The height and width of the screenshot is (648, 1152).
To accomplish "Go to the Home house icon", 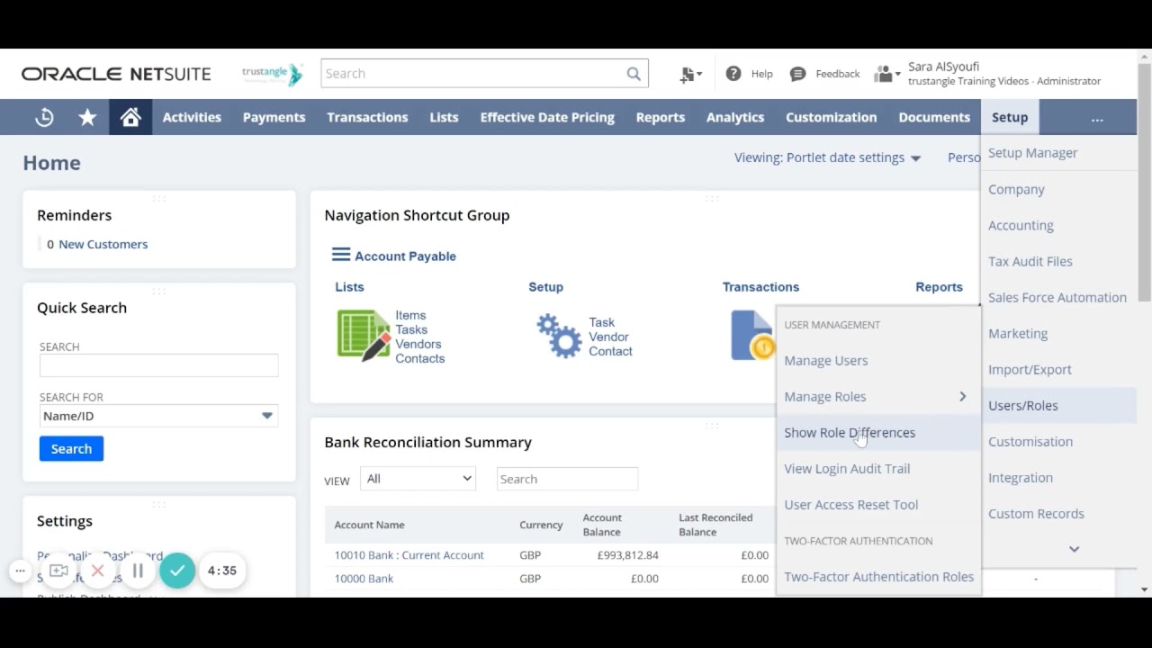I will 130,117.
